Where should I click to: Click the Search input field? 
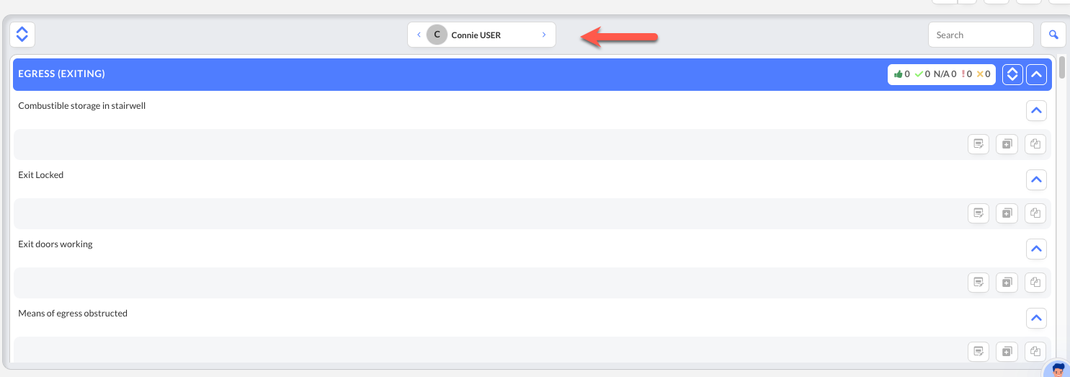coord(980,35)
